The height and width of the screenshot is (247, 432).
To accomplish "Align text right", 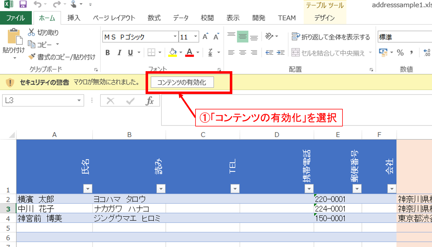I will (254, 52).
